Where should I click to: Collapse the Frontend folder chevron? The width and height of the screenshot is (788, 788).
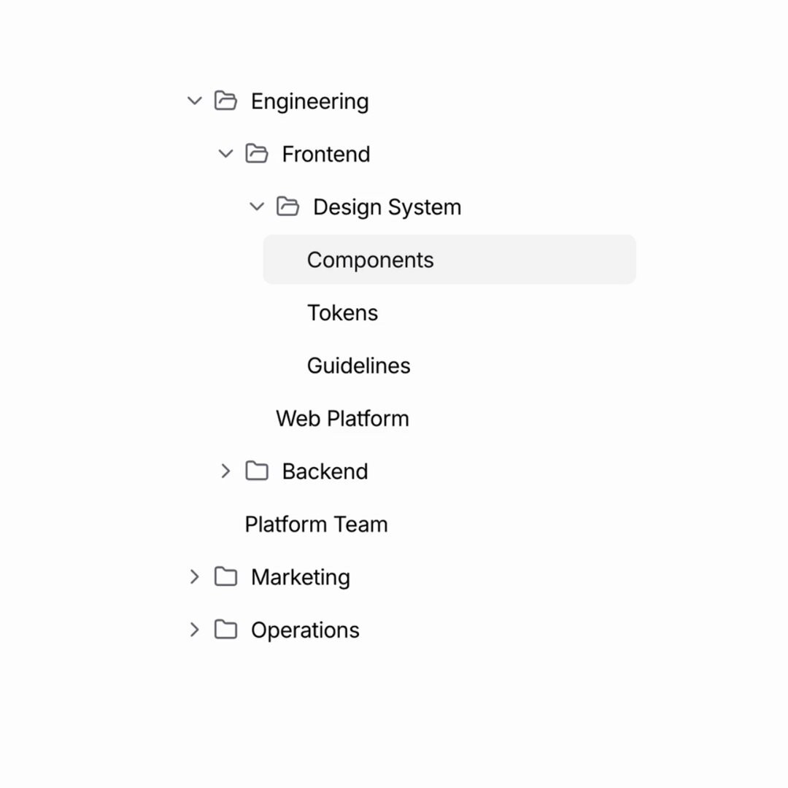(x=225, y=153)
